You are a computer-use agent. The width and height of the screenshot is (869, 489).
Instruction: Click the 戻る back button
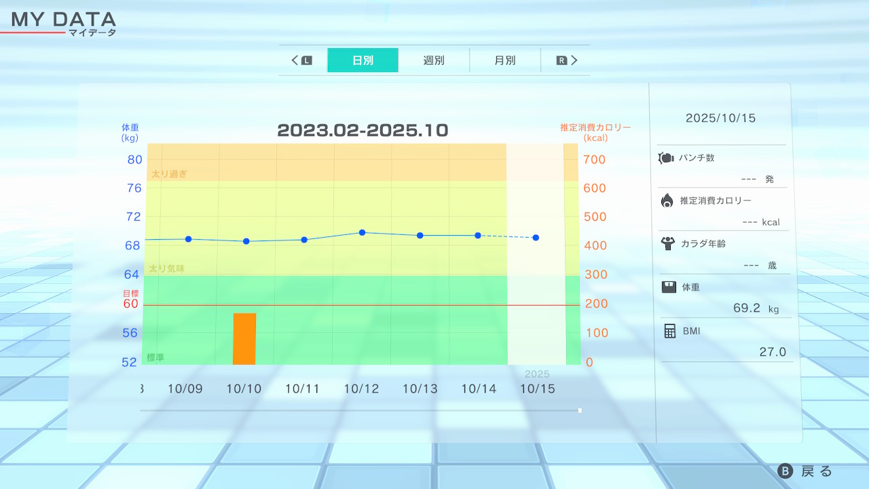pos(806,471)
